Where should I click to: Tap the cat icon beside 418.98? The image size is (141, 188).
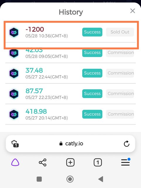pyautogui.click(x=14, y=114)
